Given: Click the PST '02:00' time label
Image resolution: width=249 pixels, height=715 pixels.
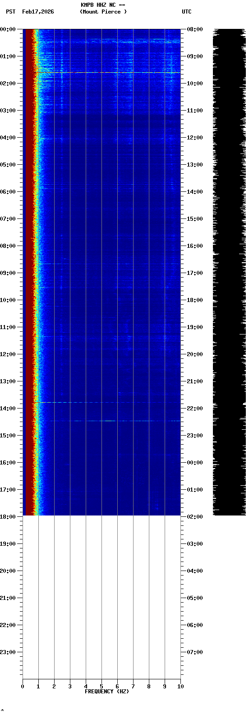Looking at the screenshot, I should [8, 84].
